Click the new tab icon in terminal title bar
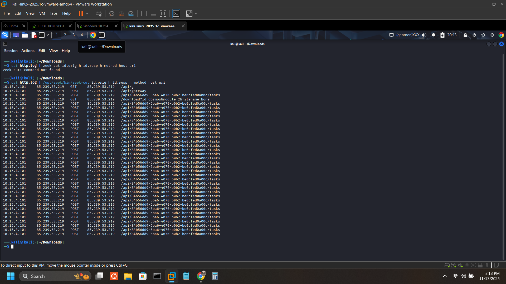Viewport: 506px width, 284px height. point(5,44)
